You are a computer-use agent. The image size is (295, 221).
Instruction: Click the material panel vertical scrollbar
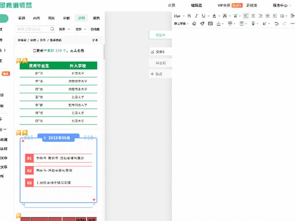tap(104, 52)
